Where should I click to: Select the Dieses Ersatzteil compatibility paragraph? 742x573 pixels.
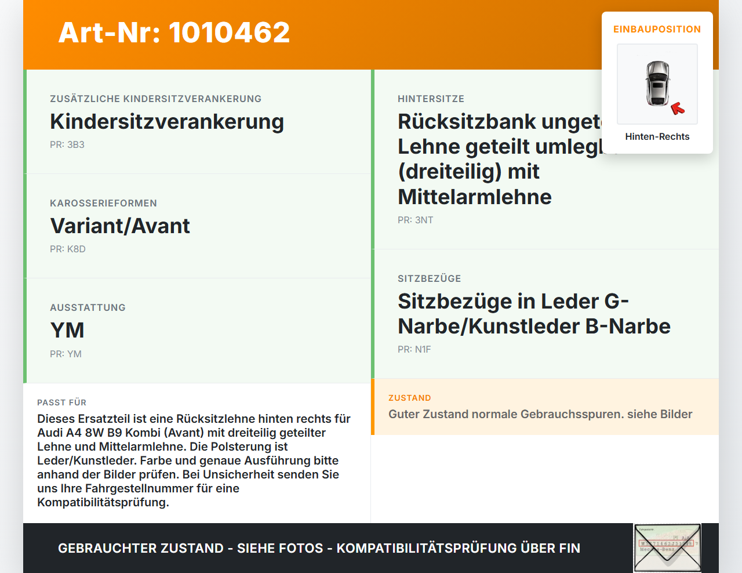pyautogui.click(x=194, y=460)
